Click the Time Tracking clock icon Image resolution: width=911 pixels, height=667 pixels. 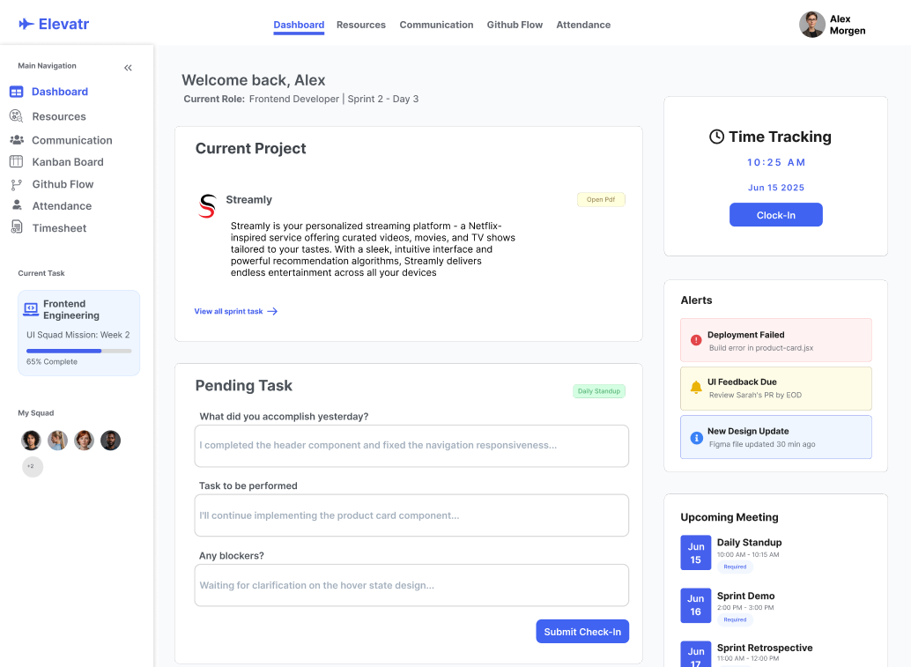point(717,137)
